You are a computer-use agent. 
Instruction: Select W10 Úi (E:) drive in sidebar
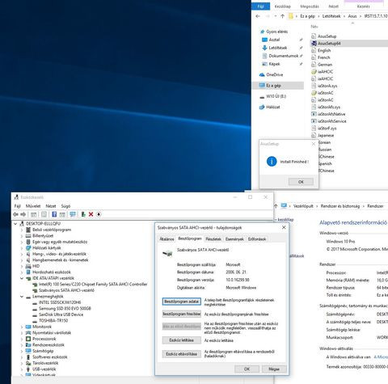pyautogui.click(x=276, y=96)
